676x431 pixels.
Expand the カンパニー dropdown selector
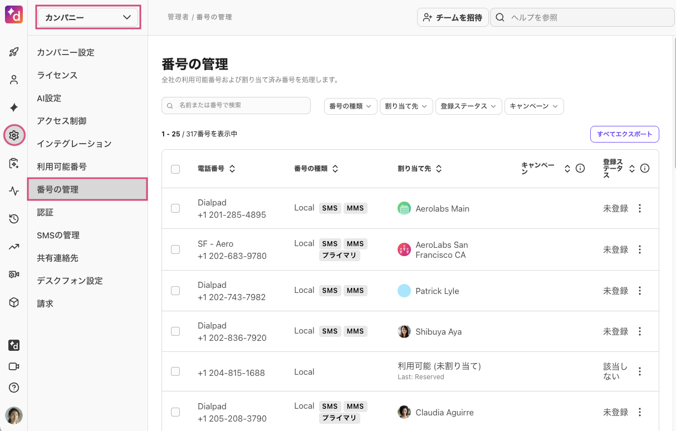[87, 18]
